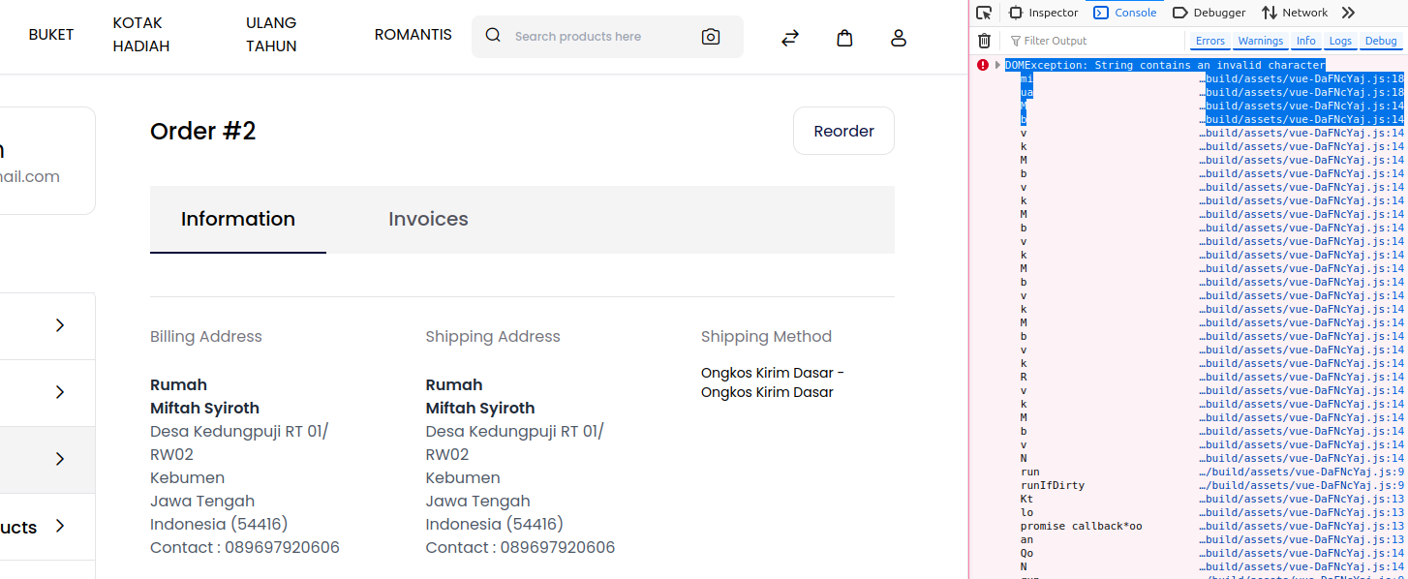Toggle the Debug filter in console

(1381, 41)
